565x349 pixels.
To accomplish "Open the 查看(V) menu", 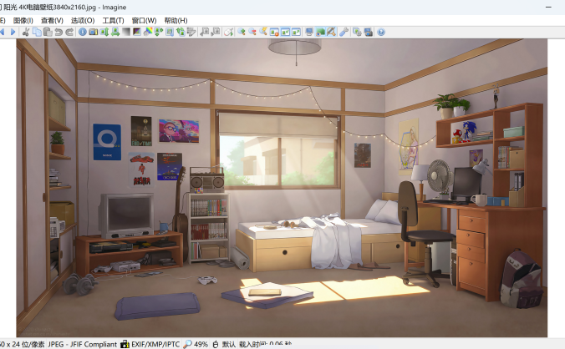I will (53, 21).
